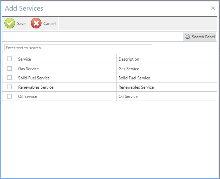Close the Add Services dialog

tap(213, 8)
